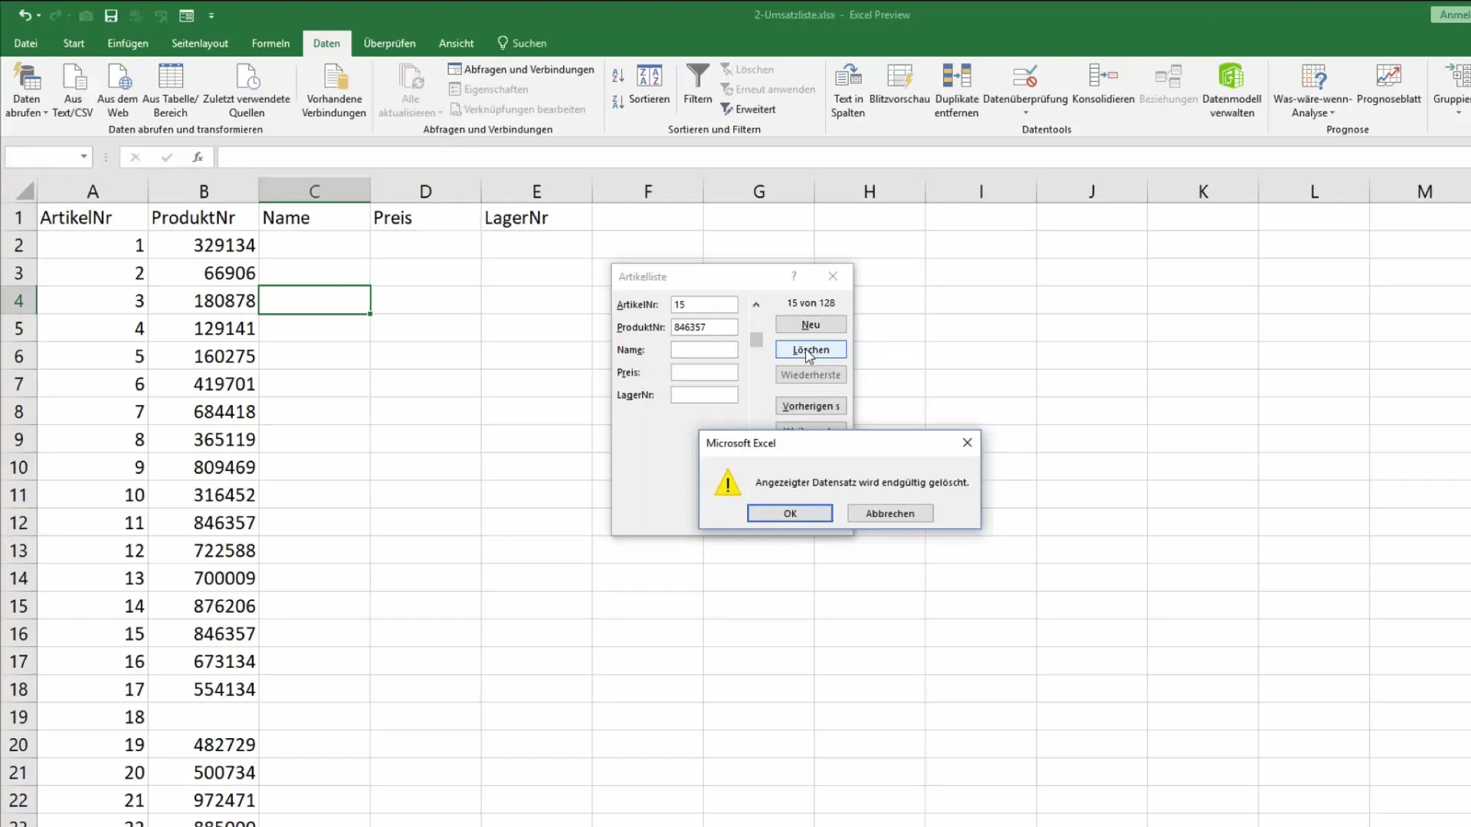Switch to the Start tab
Screen dimensions: 1471x827
[x=74, y=43]
